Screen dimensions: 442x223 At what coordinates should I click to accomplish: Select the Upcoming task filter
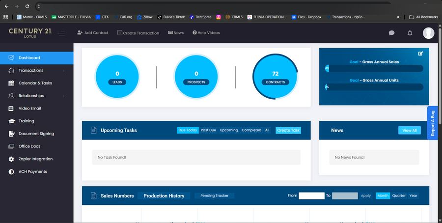click(x=229, y=130)
